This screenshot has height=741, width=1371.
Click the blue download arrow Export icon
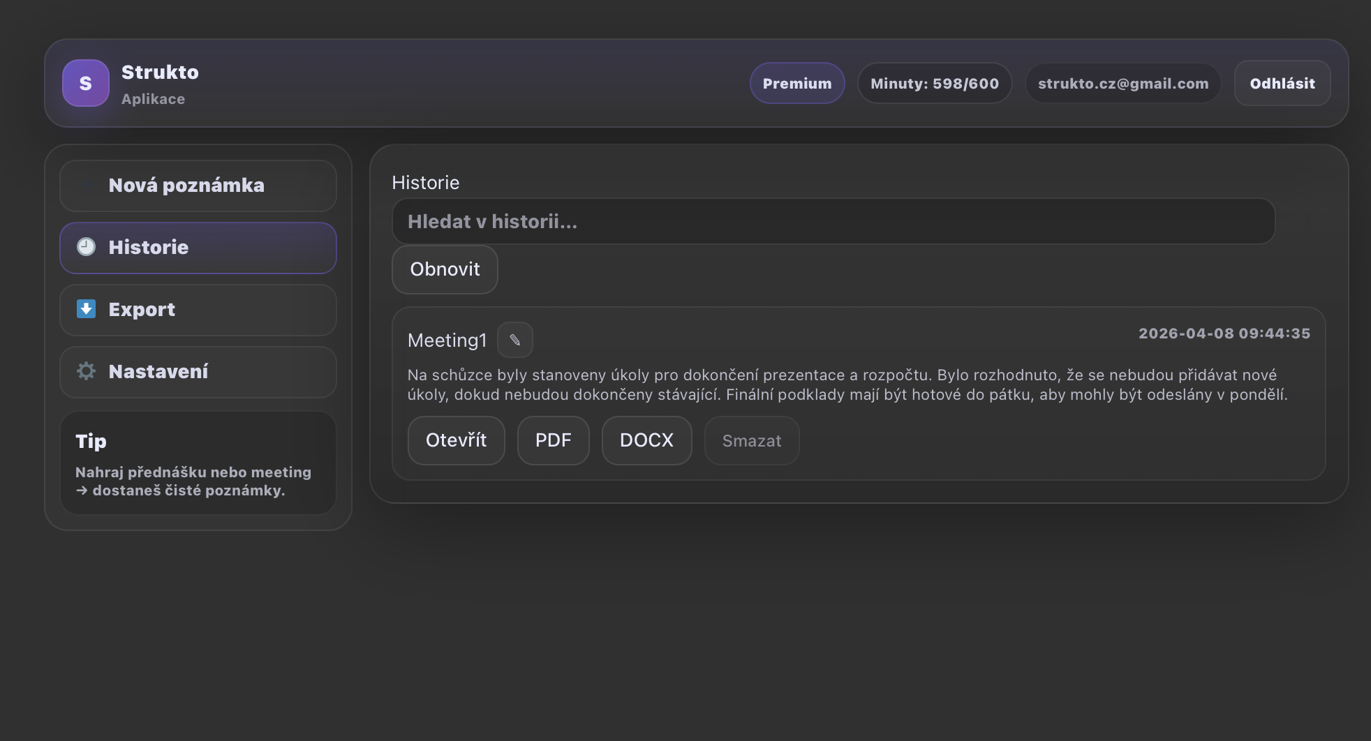coord(86,309)
